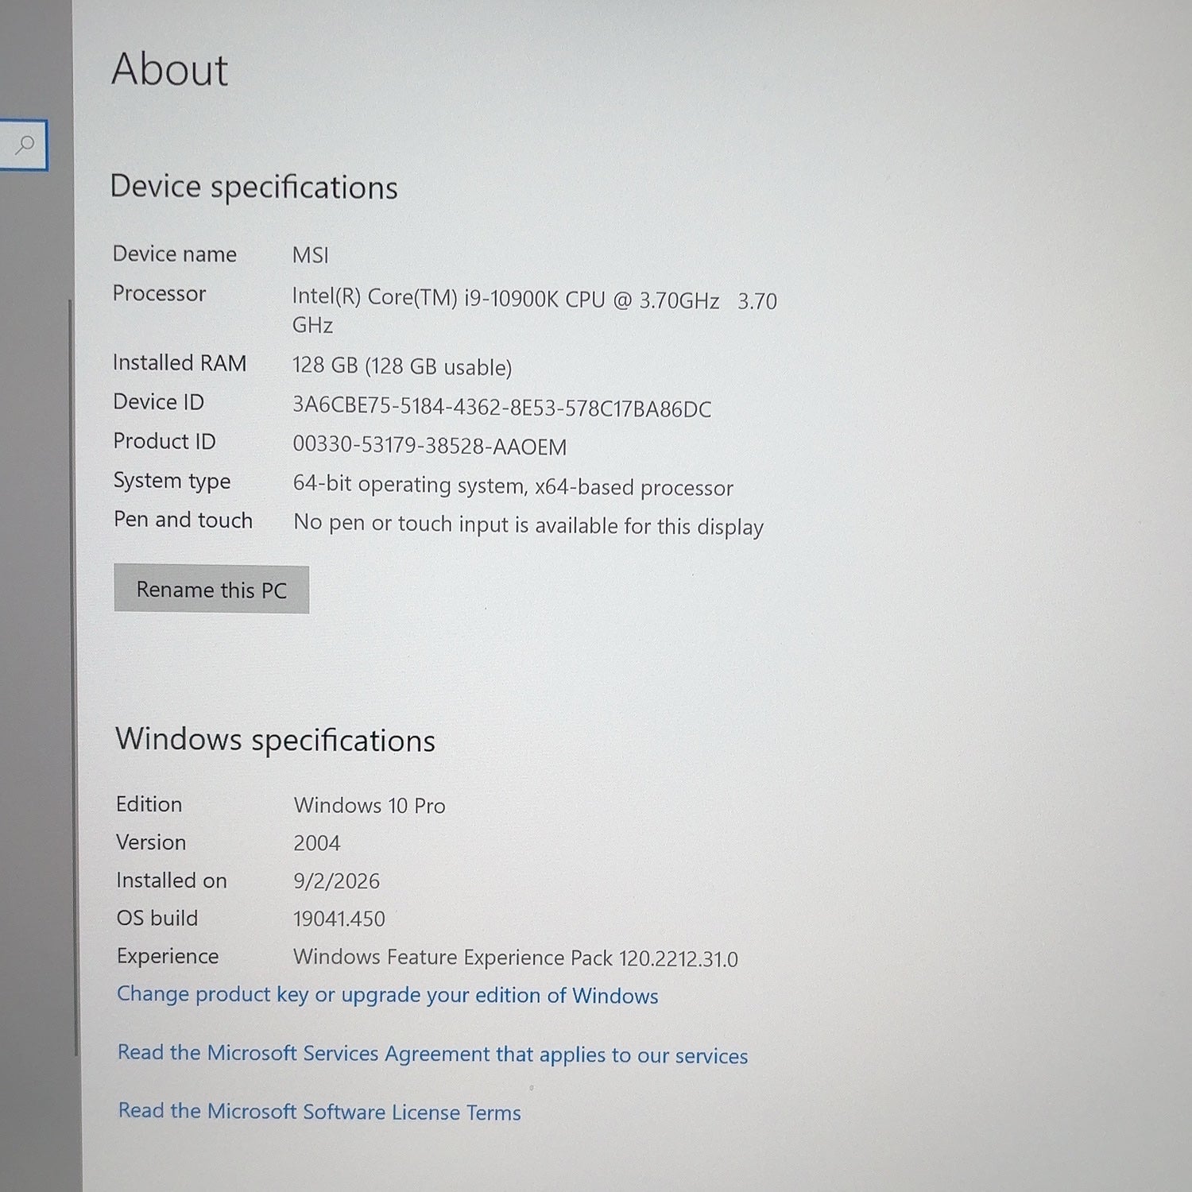Select the version value 2004
The height and width of the screenshot is (1192, 1192).
(x=317, y=843)
